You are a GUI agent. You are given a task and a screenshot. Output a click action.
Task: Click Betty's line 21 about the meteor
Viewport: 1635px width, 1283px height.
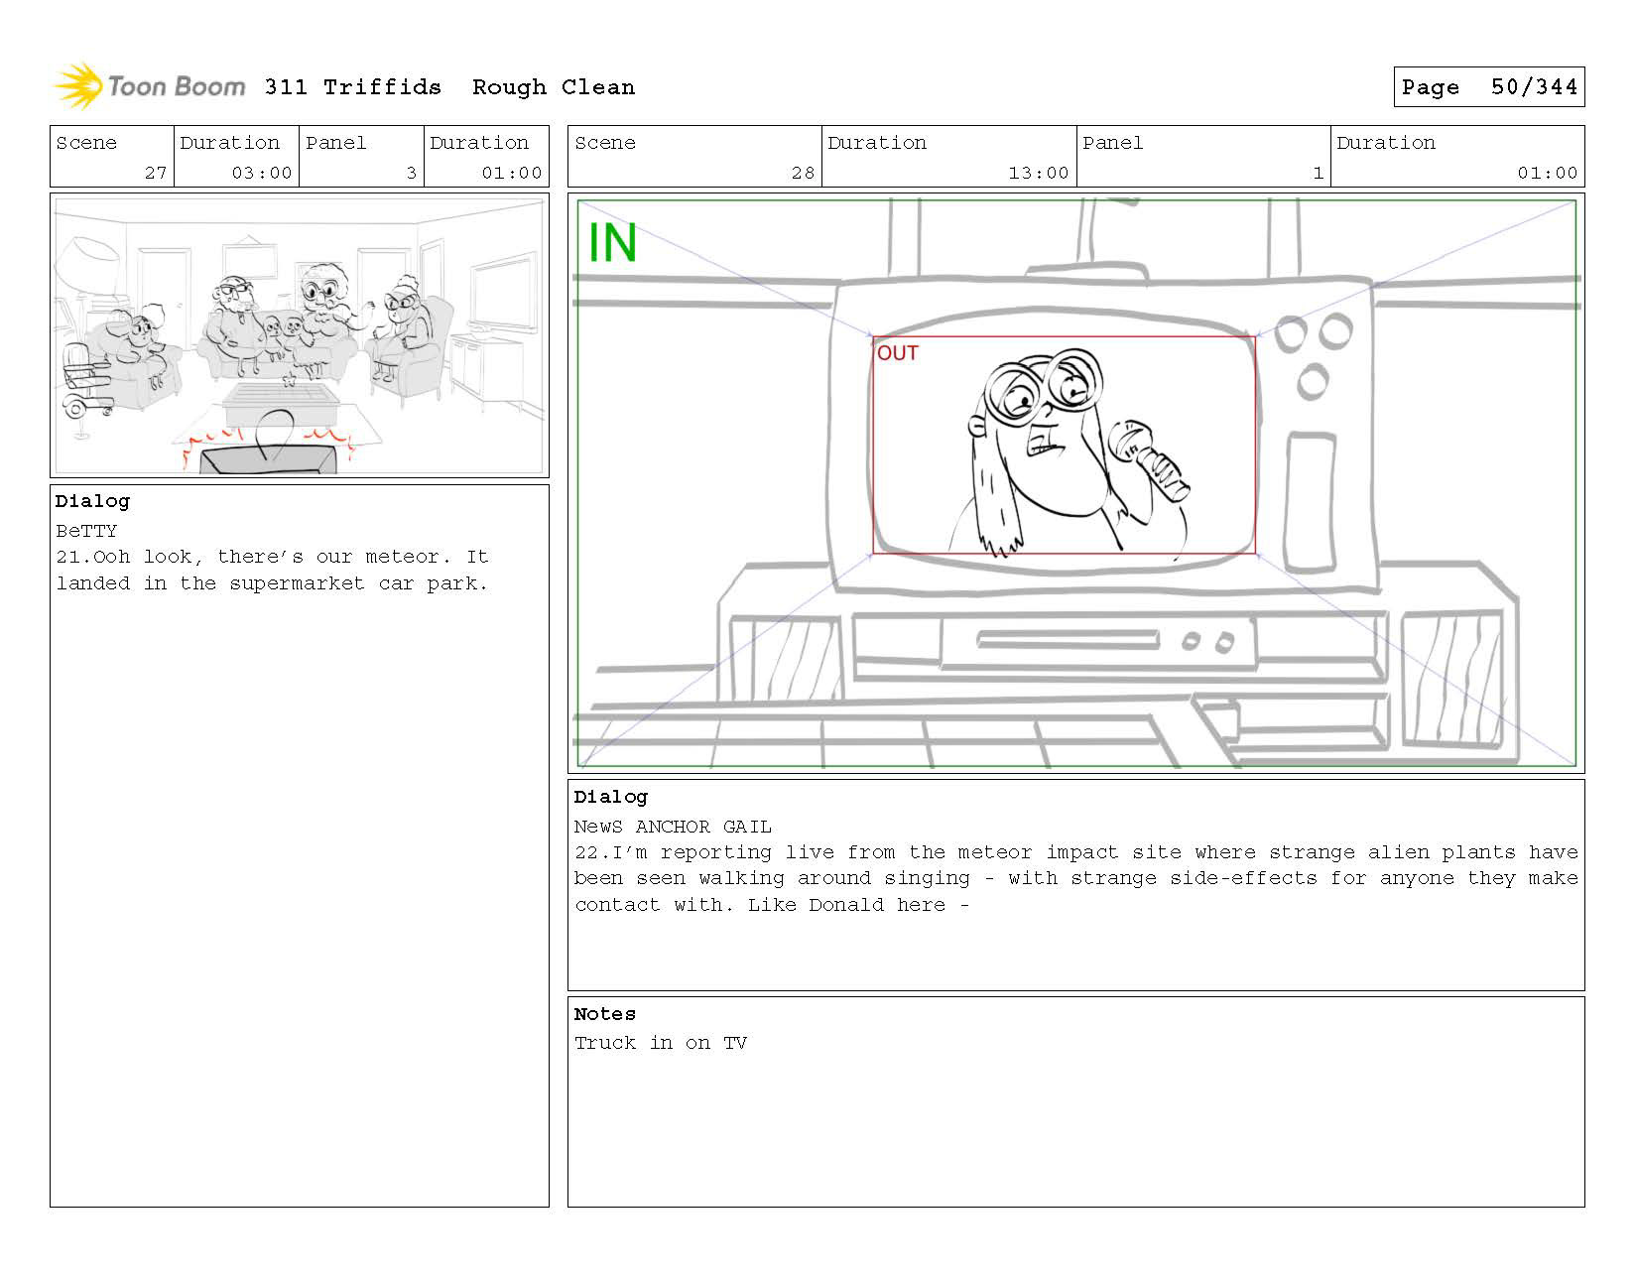pos(273,571)
